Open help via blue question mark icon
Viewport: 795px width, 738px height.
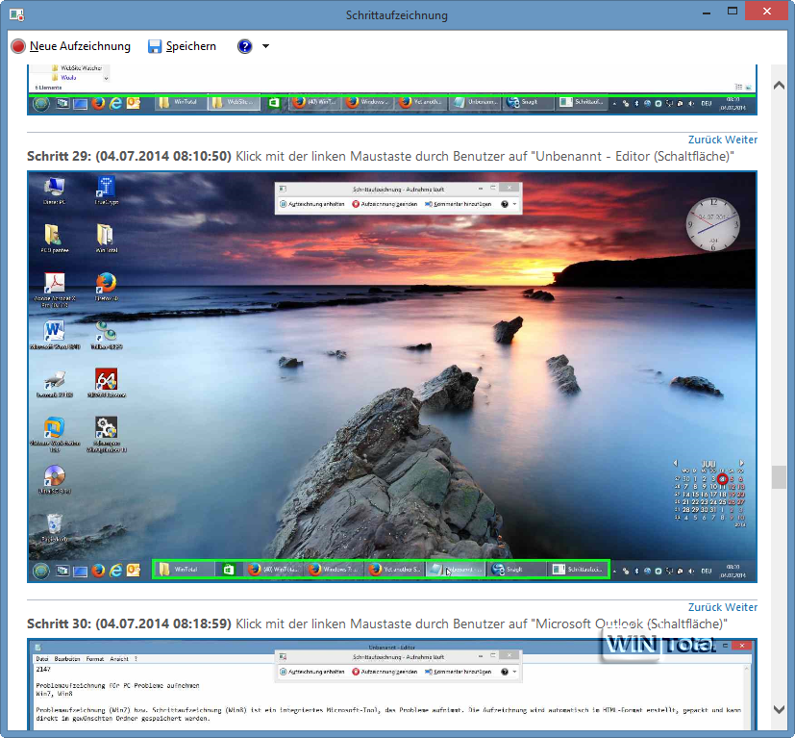pos(244,46)
